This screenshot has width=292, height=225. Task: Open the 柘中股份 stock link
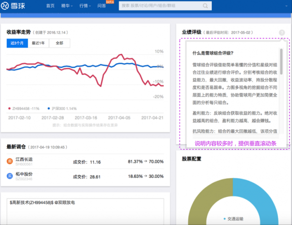click(25, 173)
